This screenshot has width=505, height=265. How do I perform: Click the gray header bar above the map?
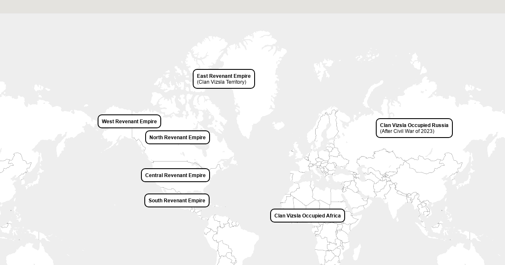(x=252, y=6)
